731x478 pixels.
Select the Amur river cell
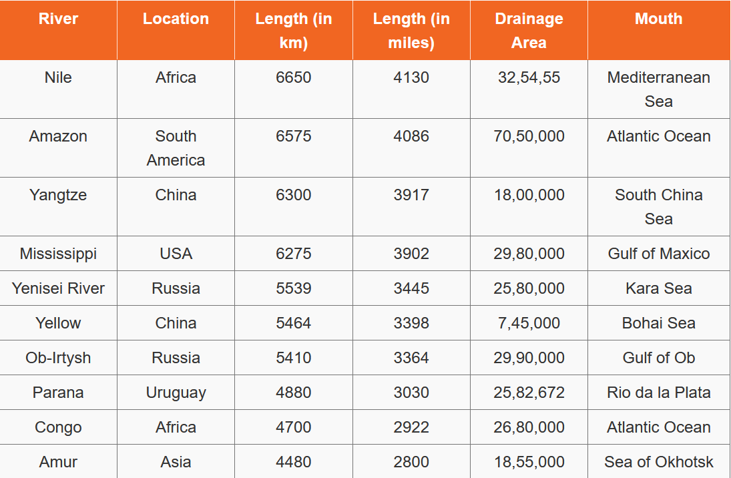click(58, 462)
